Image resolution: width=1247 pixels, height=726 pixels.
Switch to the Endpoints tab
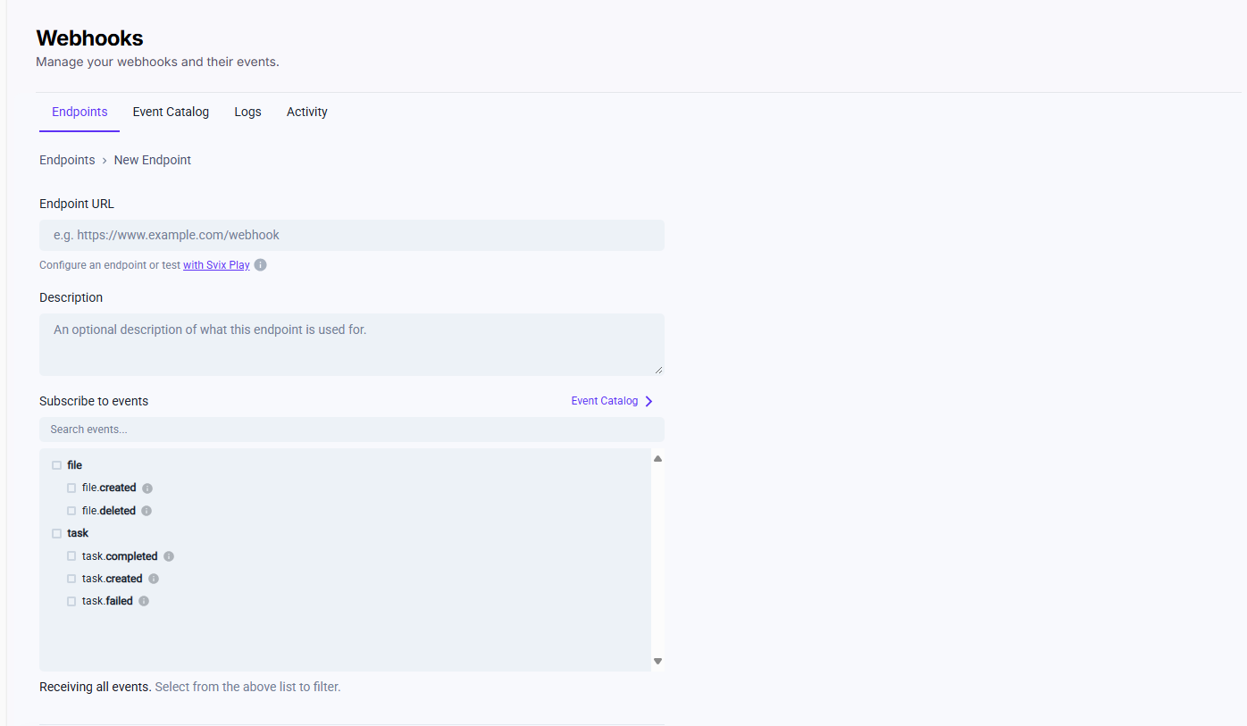pos(80,112)
